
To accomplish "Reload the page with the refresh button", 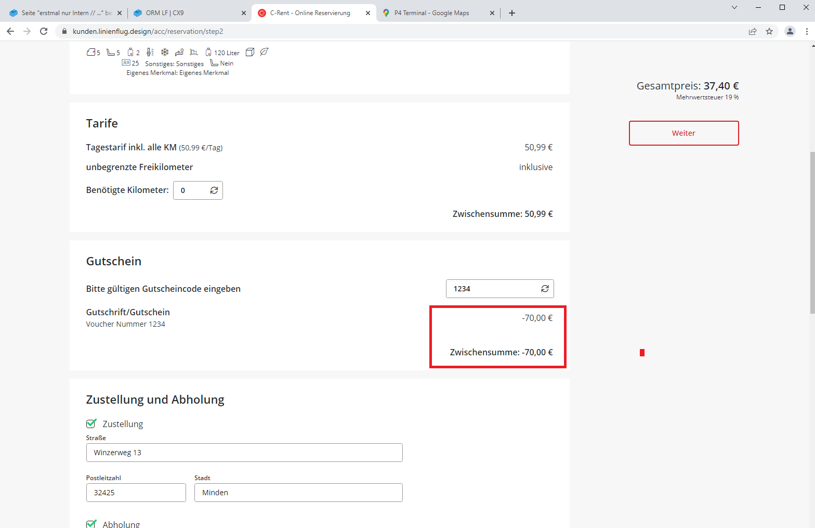I will tap(44, 31).
